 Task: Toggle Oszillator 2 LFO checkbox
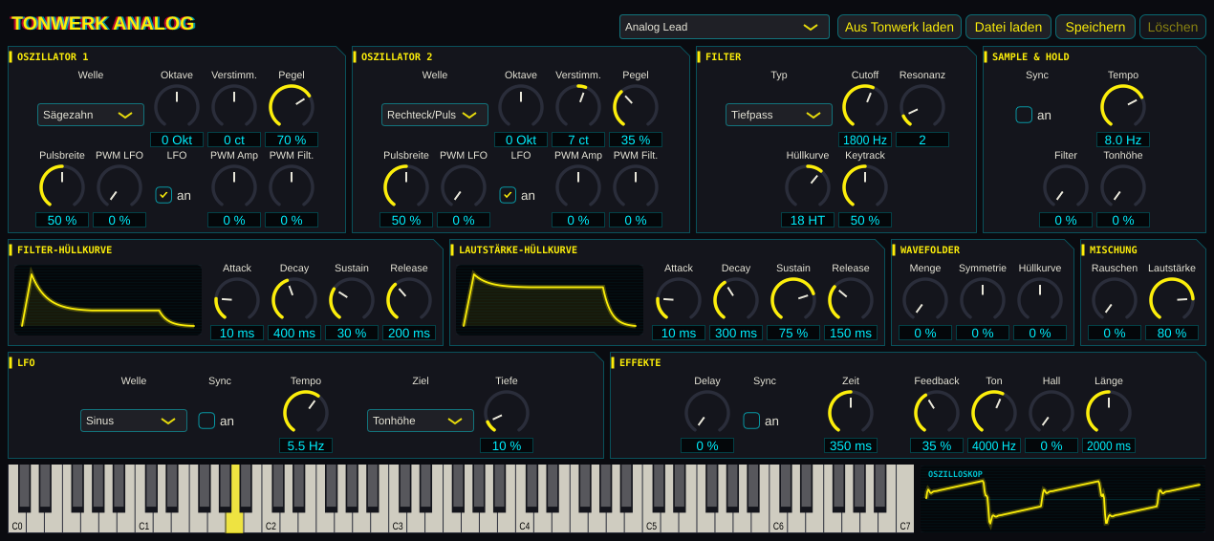(509, 195)
